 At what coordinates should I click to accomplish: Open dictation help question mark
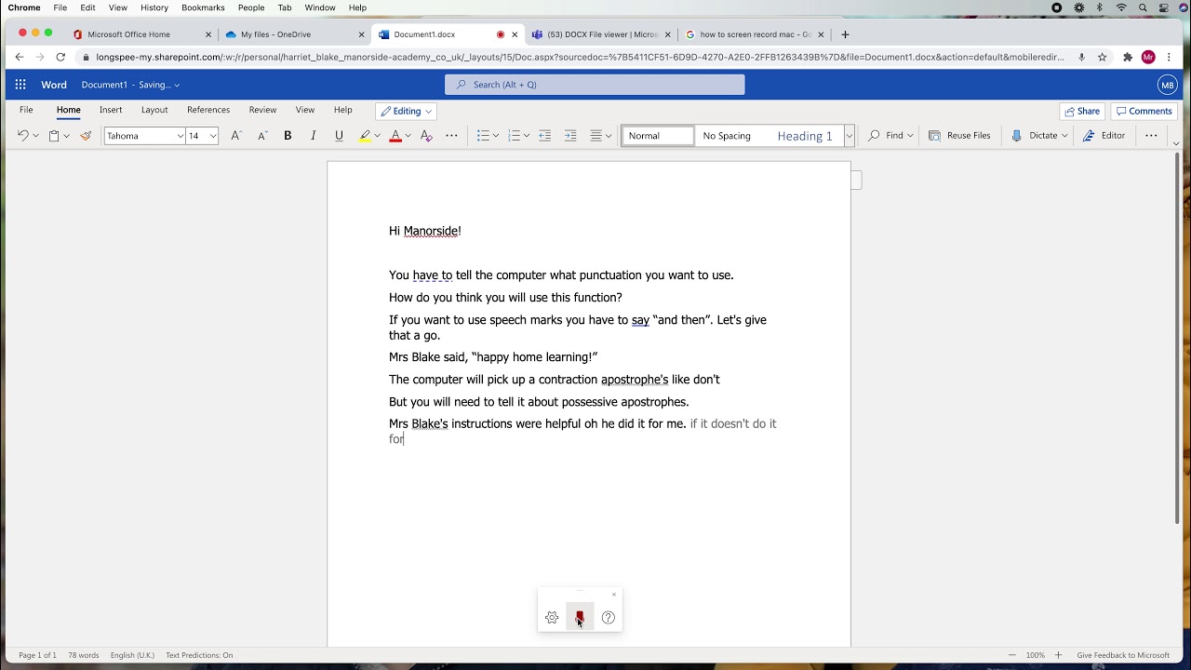[x=609, y=618]
